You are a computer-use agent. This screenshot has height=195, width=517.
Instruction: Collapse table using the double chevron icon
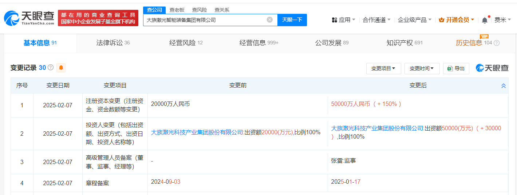click(504, 86)
